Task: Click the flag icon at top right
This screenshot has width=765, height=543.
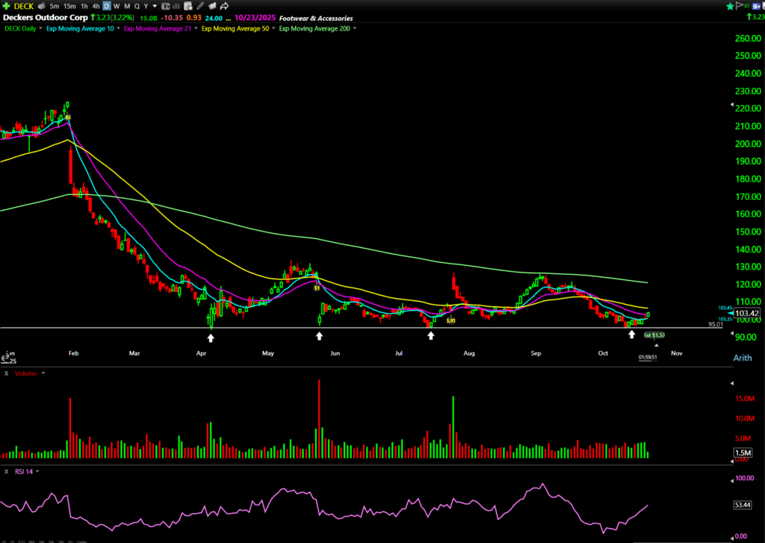Action: pos(740,6)
